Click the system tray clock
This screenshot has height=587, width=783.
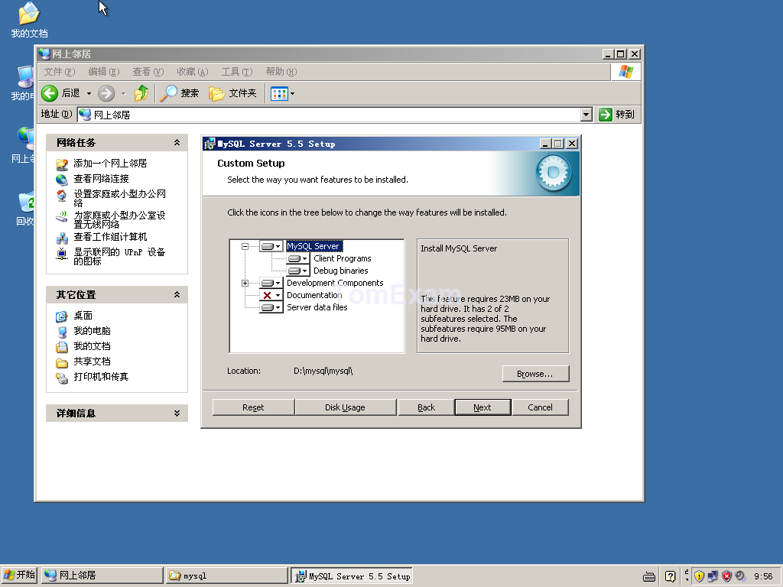point(763,576)
